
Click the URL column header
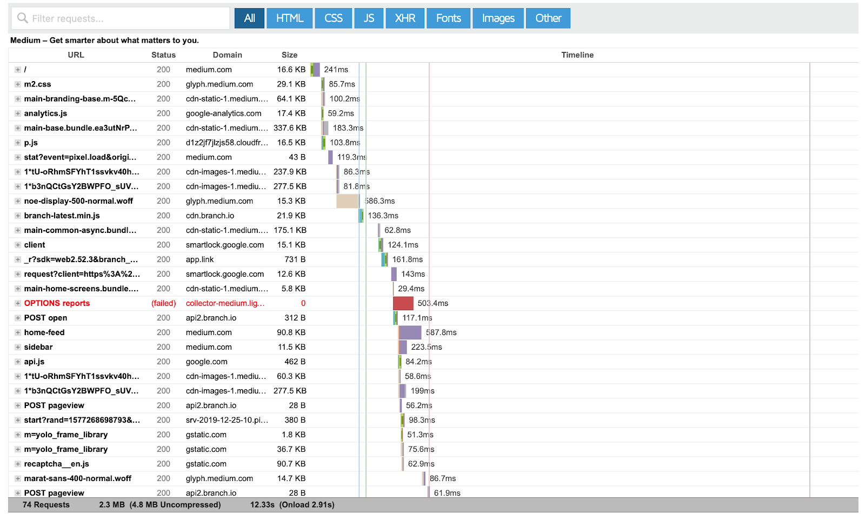(76, 55)
